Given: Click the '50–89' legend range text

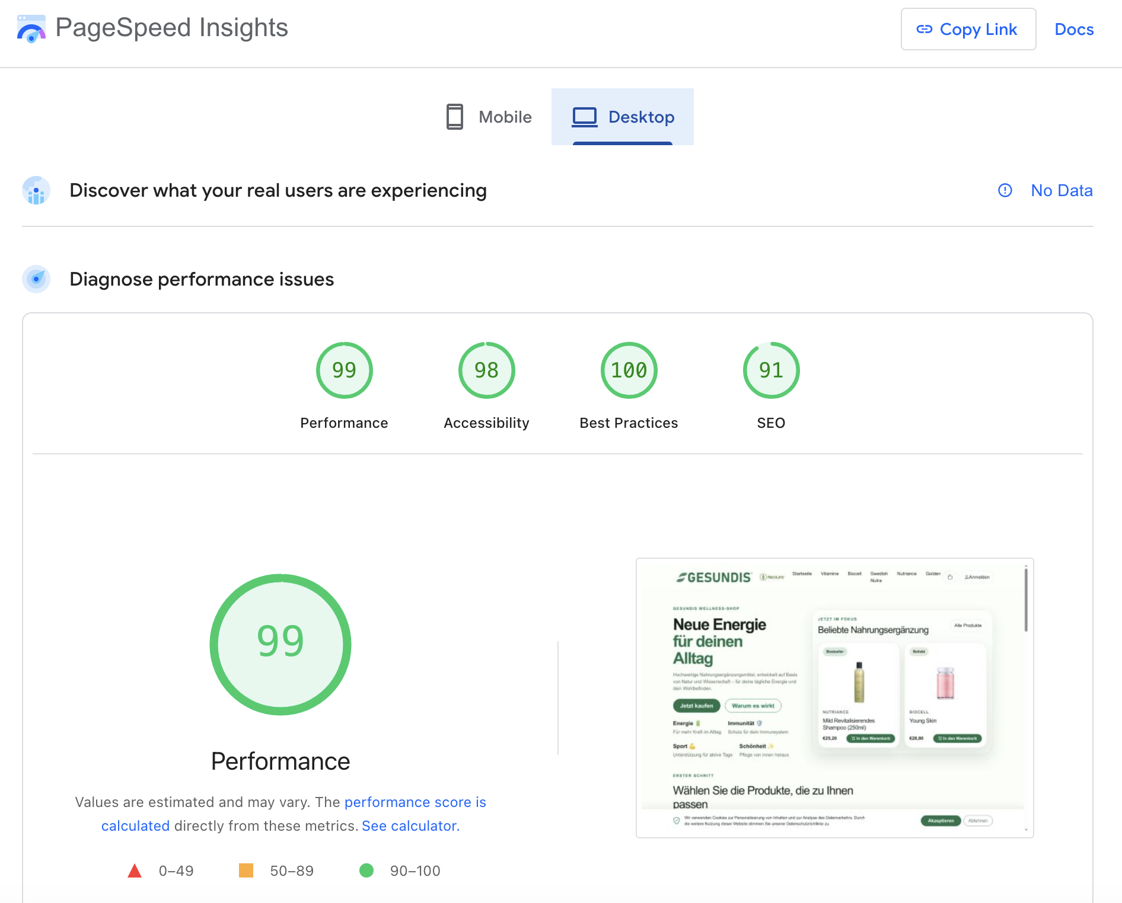Looking at the screenshot, I should 292,870.
